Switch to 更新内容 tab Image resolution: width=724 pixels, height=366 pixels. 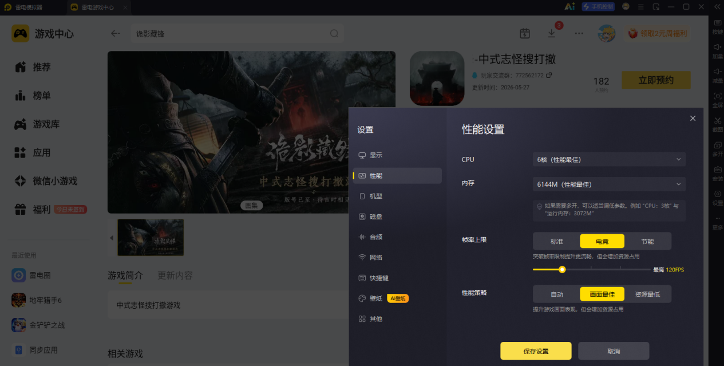click(x=175, y=276)
